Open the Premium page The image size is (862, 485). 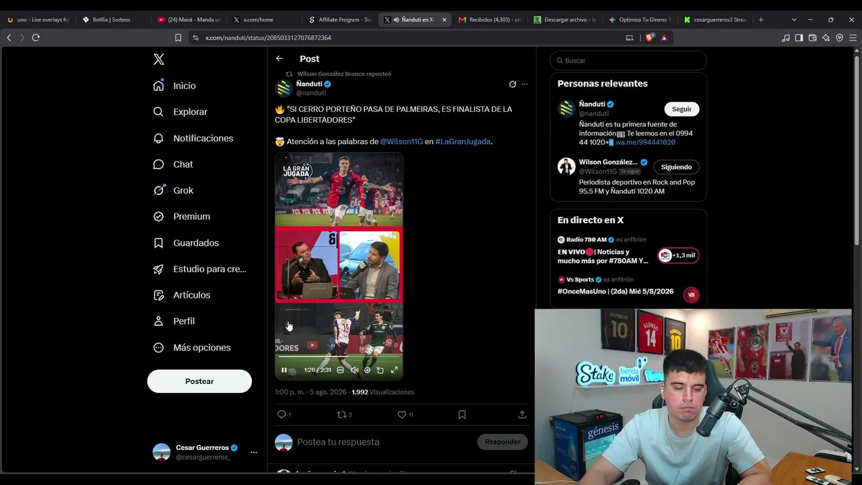181,216
